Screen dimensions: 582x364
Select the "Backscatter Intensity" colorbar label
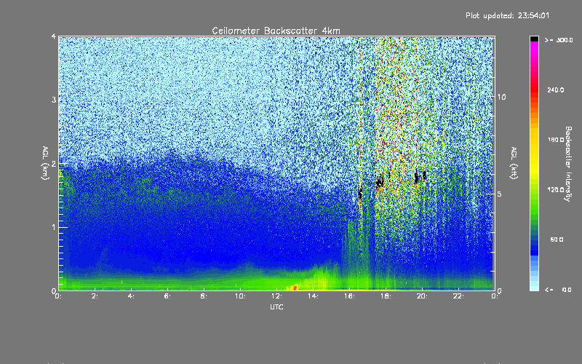pyautogui.click(x=568, y=164)
